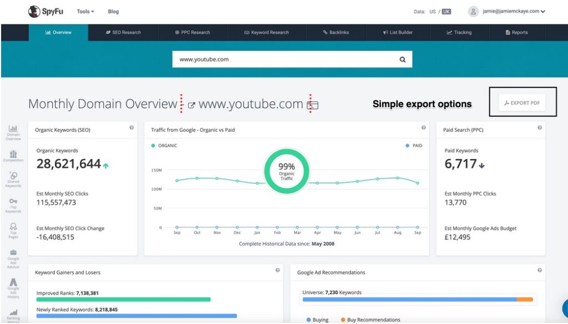This screenshot has height=324, width=568.
Task: Expand the Tools dropdown menu
Action: [x=85, y=12]
